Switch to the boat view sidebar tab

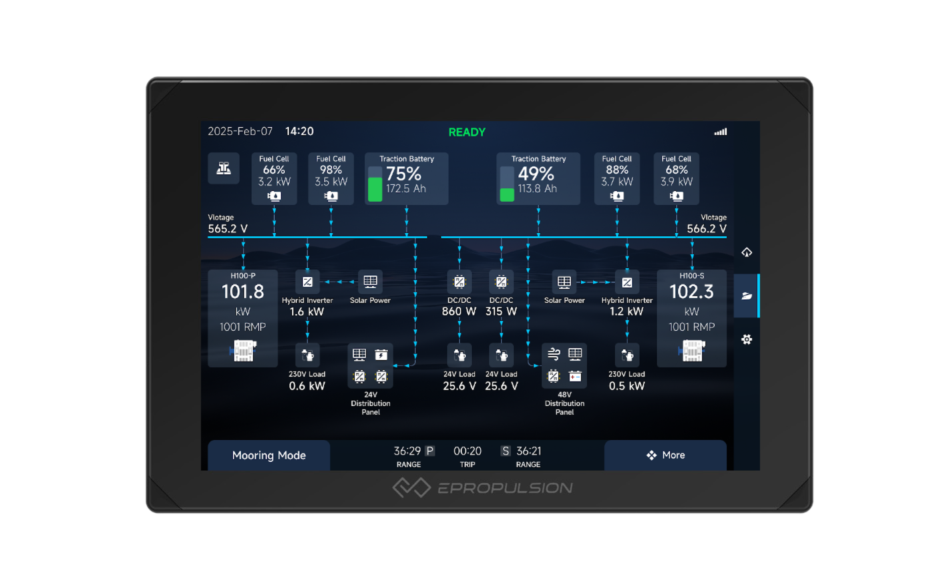747,295
